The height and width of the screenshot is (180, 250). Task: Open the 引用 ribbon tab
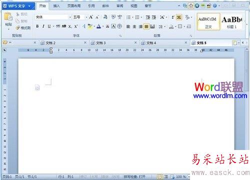tap(91, 6)
